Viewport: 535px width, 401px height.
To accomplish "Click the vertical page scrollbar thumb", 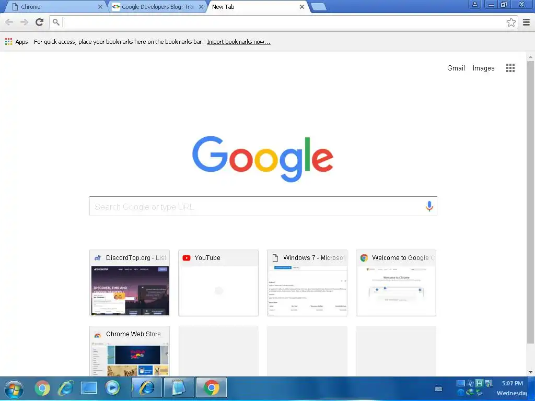I will click(x=530, y=202).
